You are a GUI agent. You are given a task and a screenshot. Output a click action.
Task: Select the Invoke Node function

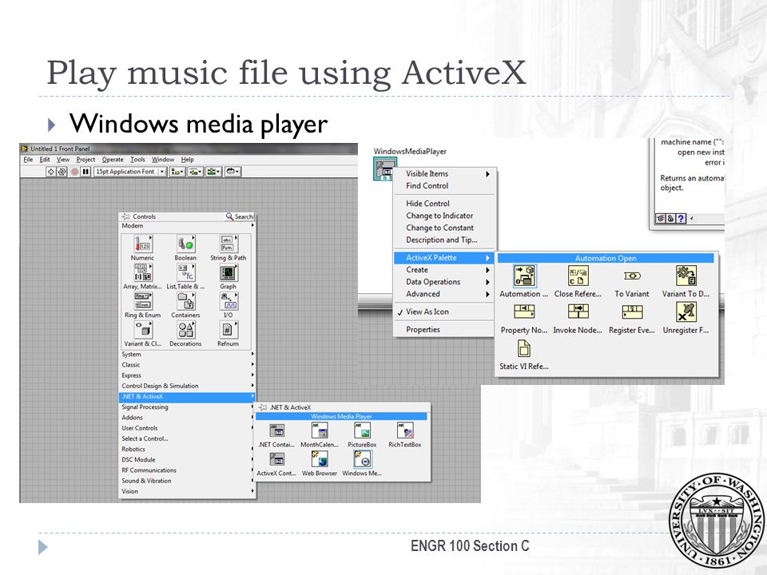(x=578, y=312)
